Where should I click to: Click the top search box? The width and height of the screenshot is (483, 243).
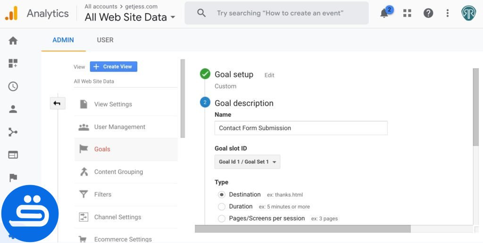(276, 13)
